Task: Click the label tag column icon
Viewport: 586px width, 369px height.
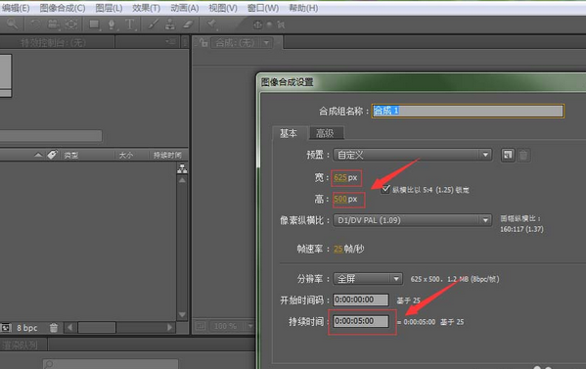Action: point(52,155)
